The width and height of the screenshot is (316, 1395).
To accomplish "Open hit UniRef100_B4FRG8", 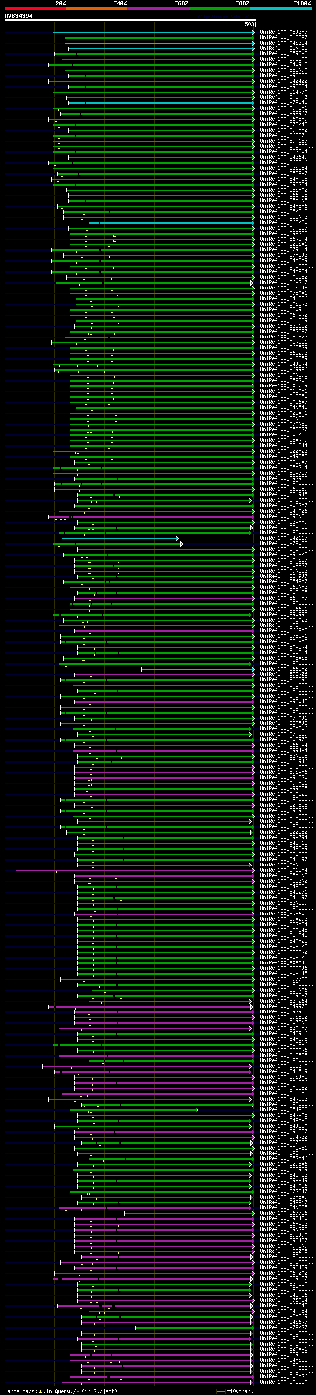I will (x=283, y=179).
